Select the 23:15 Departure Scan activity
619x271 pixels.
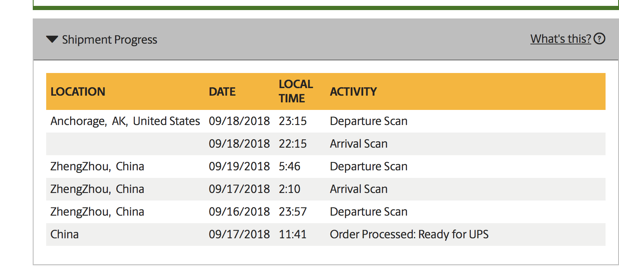(x=369, y=121)
